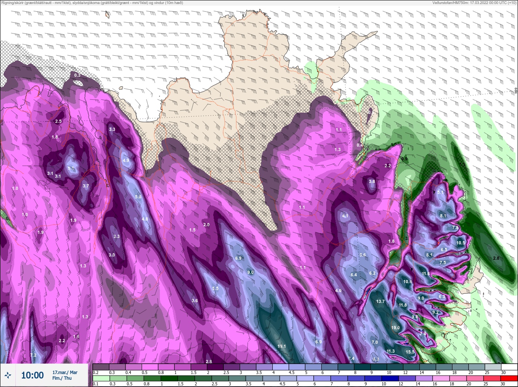The image size is (518, 387).
Task: Click the 19.0 precipitation value on the map
Action: tap(395, 328)
